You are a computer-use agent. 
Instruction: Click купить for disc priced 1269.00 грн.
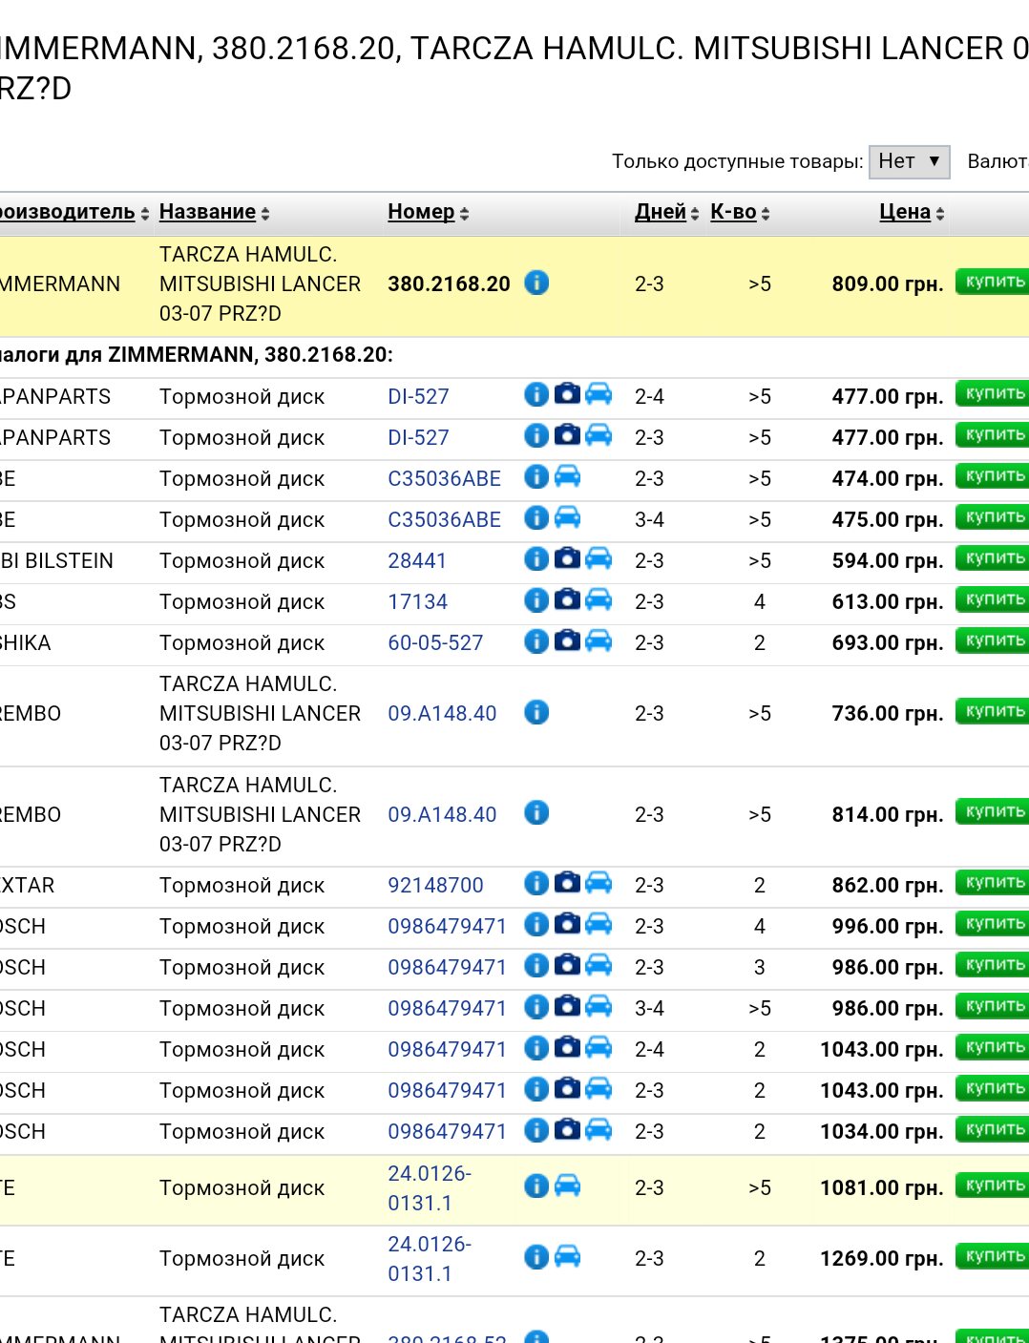(993, 1256)
